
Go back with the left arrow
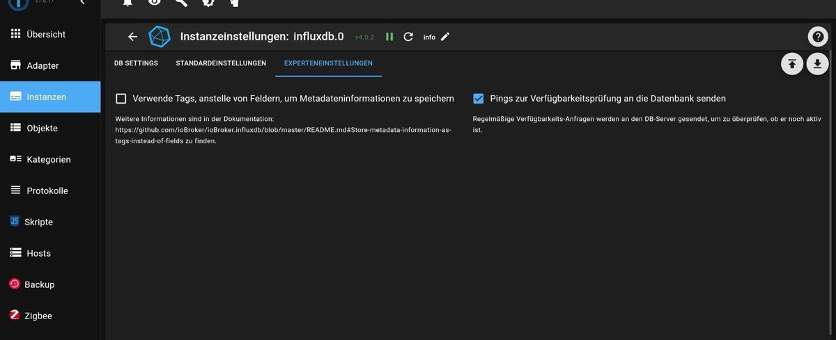132,37
